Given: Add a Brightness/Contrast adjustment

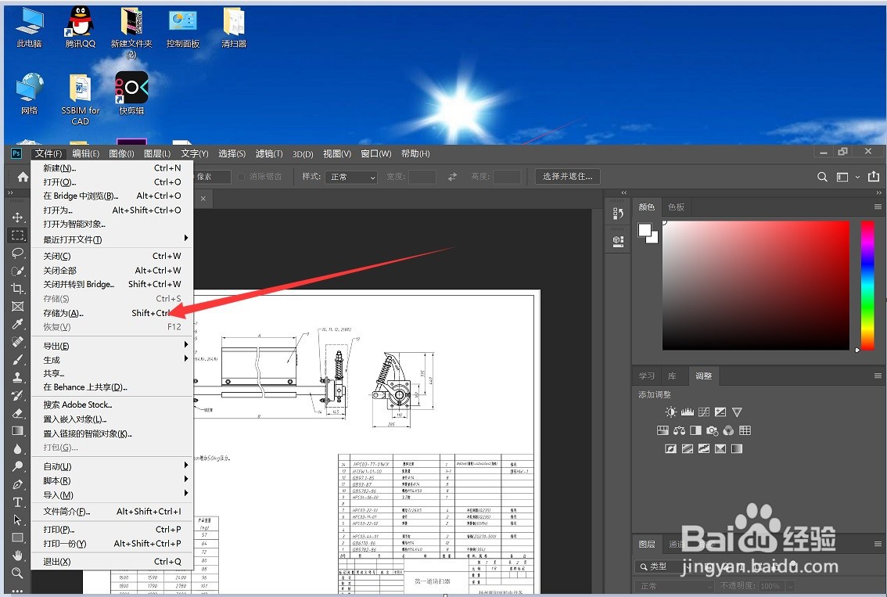Looking at the screenshot, I should click(x=670, y=412).
